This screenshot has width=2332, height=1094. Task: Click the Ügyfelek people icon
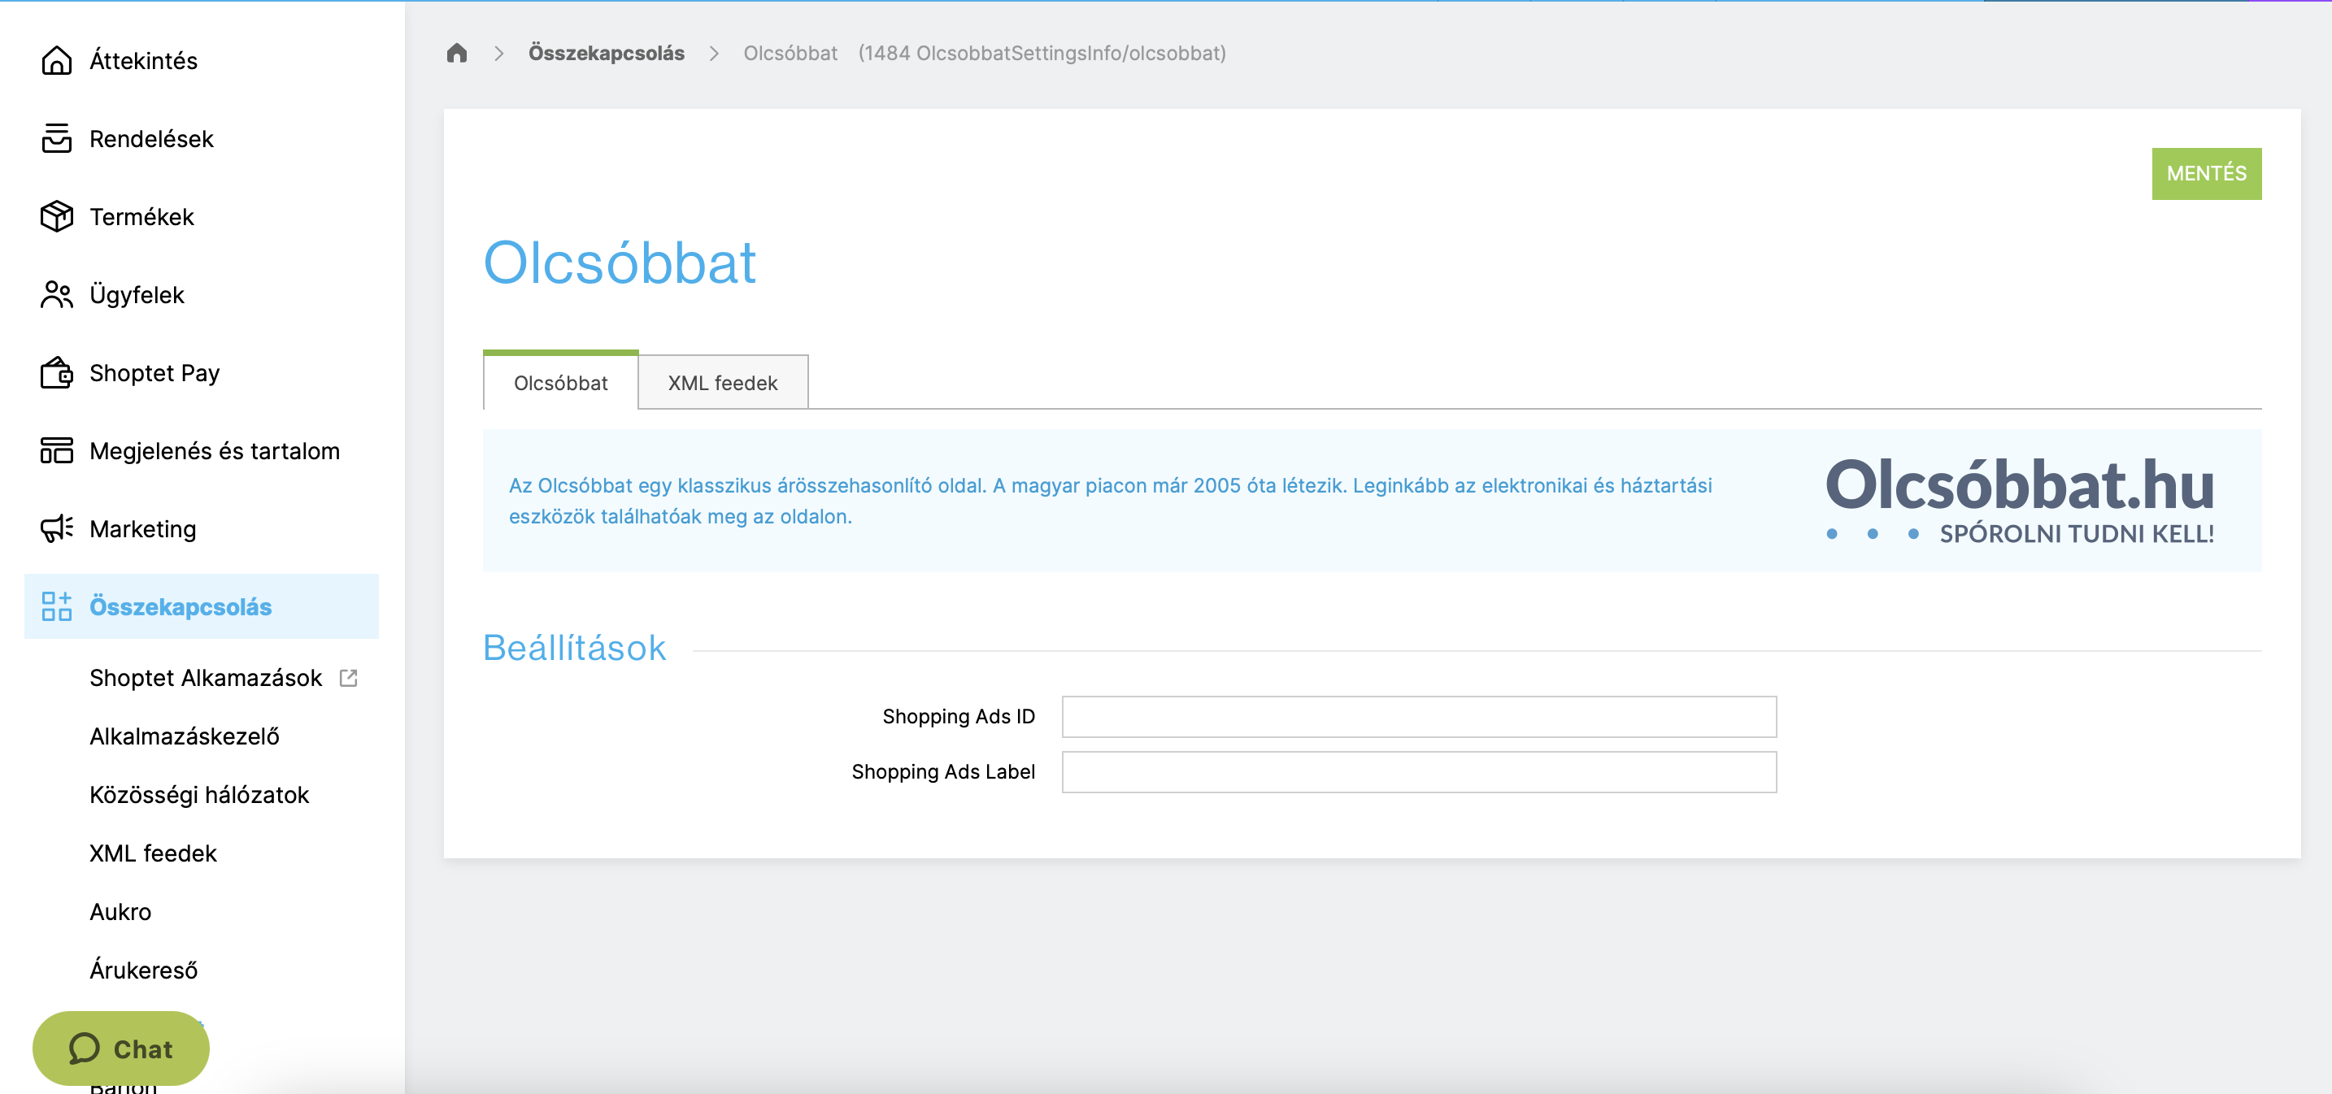pyautogui.click(x=56, y=294)
